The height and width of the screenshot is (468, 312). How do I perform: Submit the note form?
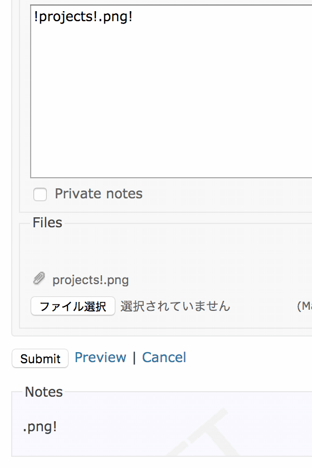40,358
